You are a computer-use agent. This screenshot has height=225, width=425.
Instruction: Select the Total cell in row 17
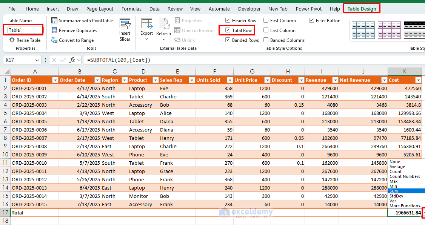pyautogui.click(x=35, y=213)
